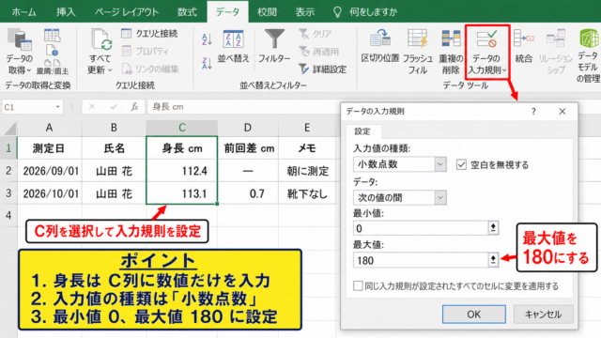The image size is (601, 338).
Task: Click the リレーションシップ tool
Action: click(x=555, y=52)
